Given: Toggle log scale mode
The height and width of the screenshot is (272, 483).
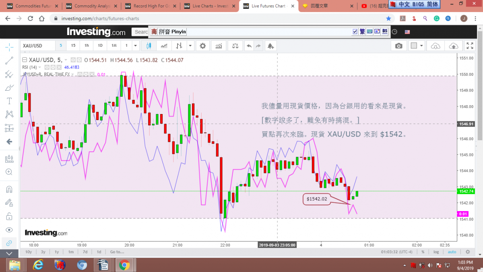Looking at the screenshot, I should 436,252.
